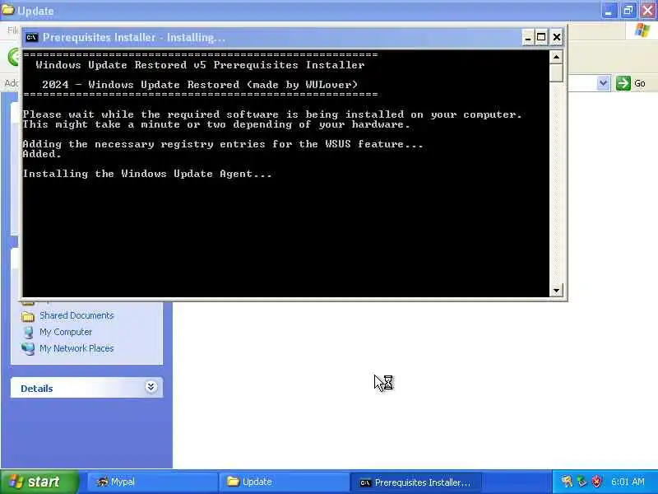Image resolution: width=658 pixels, height=494 pixels.
Task: Open My Computer link
Action: tap(66, 332)
